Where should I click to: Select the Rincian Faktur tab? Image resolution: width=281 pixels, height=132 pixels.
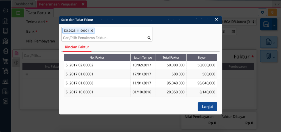[x=77, y=47]
